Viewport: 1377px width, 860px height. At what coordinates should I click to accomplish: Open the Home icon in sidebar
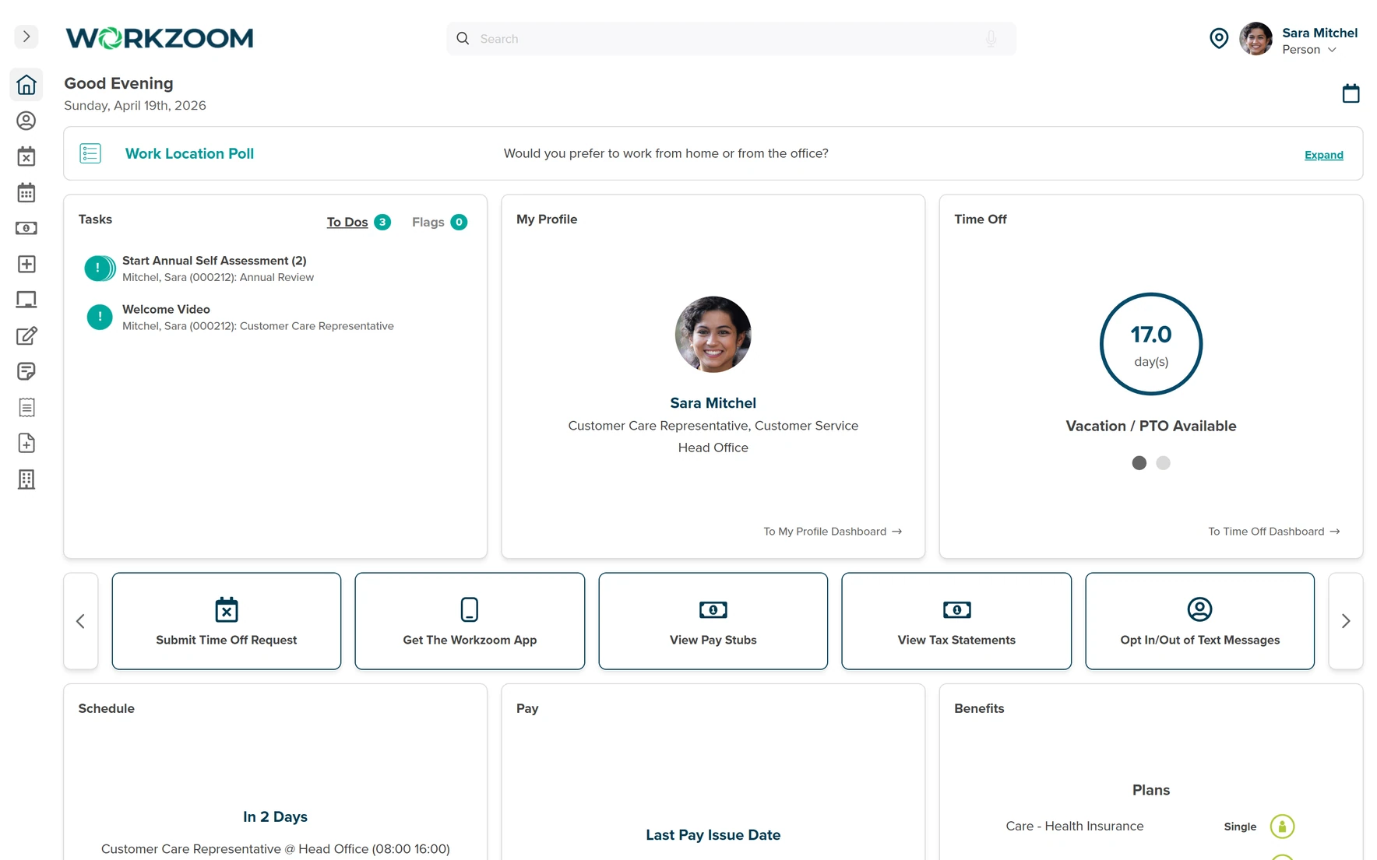26,85
